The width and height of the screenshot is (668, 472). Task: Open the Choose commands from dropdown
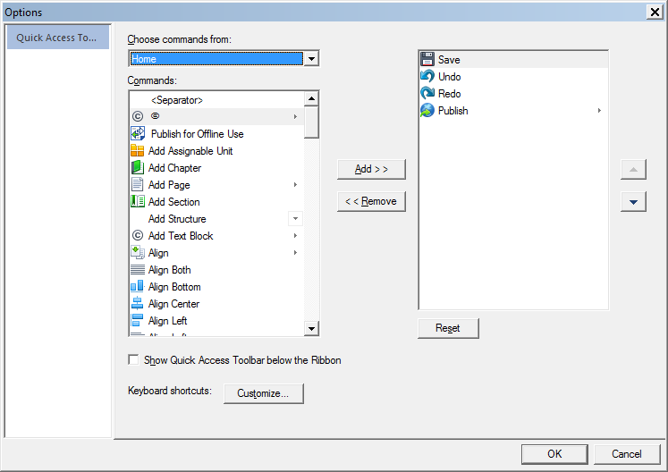311,59
